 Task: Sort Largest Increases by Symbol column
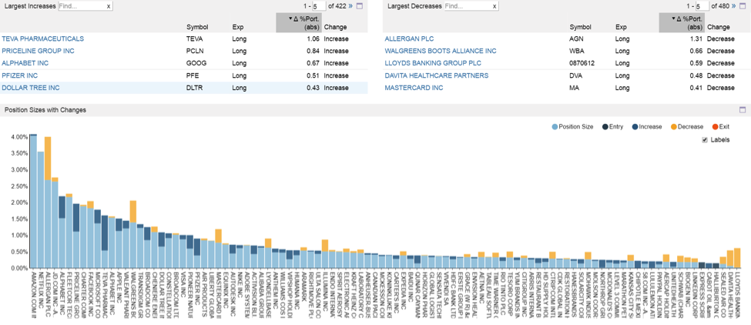pos(197,27)
